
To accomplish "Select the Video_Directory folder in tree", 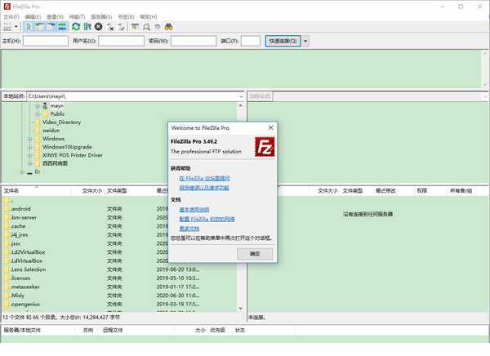I will tap(61, 122).
